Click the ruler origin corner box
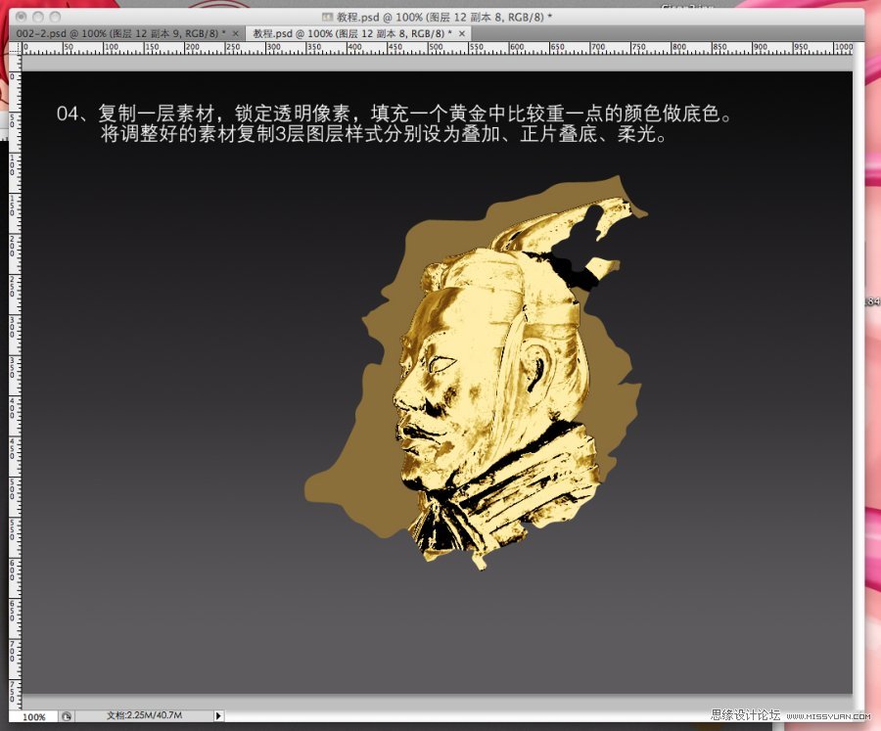Viewport: 881px width, 731px height. 15,48
